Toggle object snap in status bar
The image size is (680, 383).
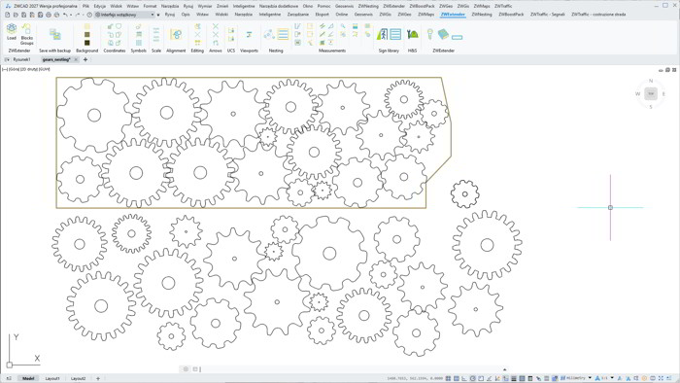481,379
